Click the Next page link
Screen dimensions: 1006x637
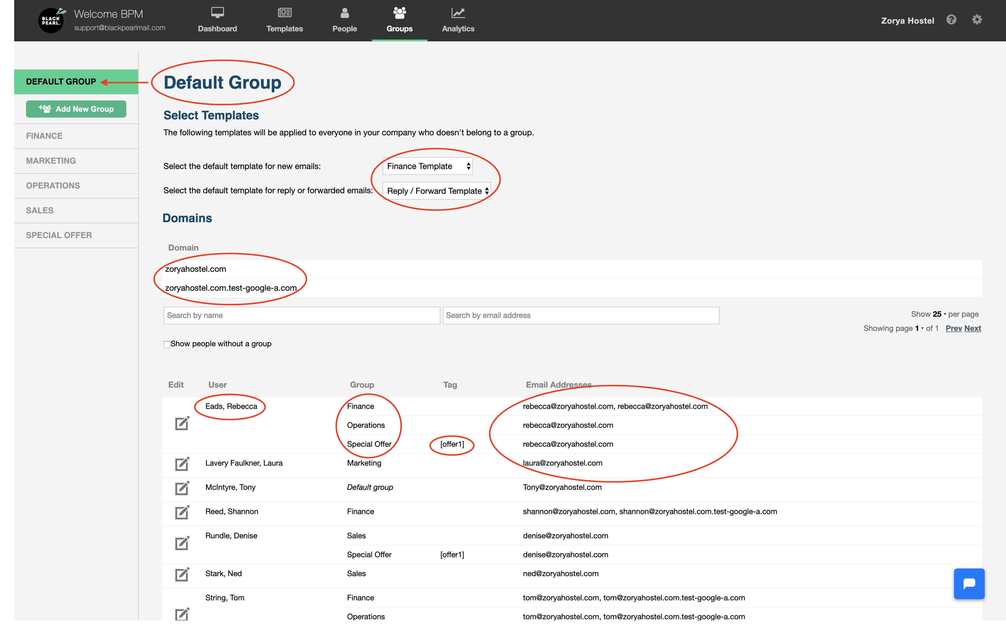pos(972,328)
